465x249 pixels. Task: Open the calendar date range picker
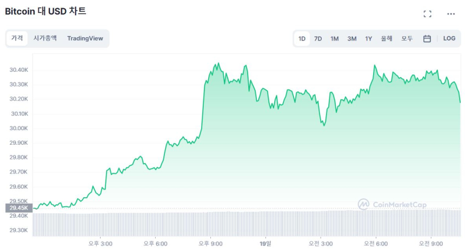(427, 38)
